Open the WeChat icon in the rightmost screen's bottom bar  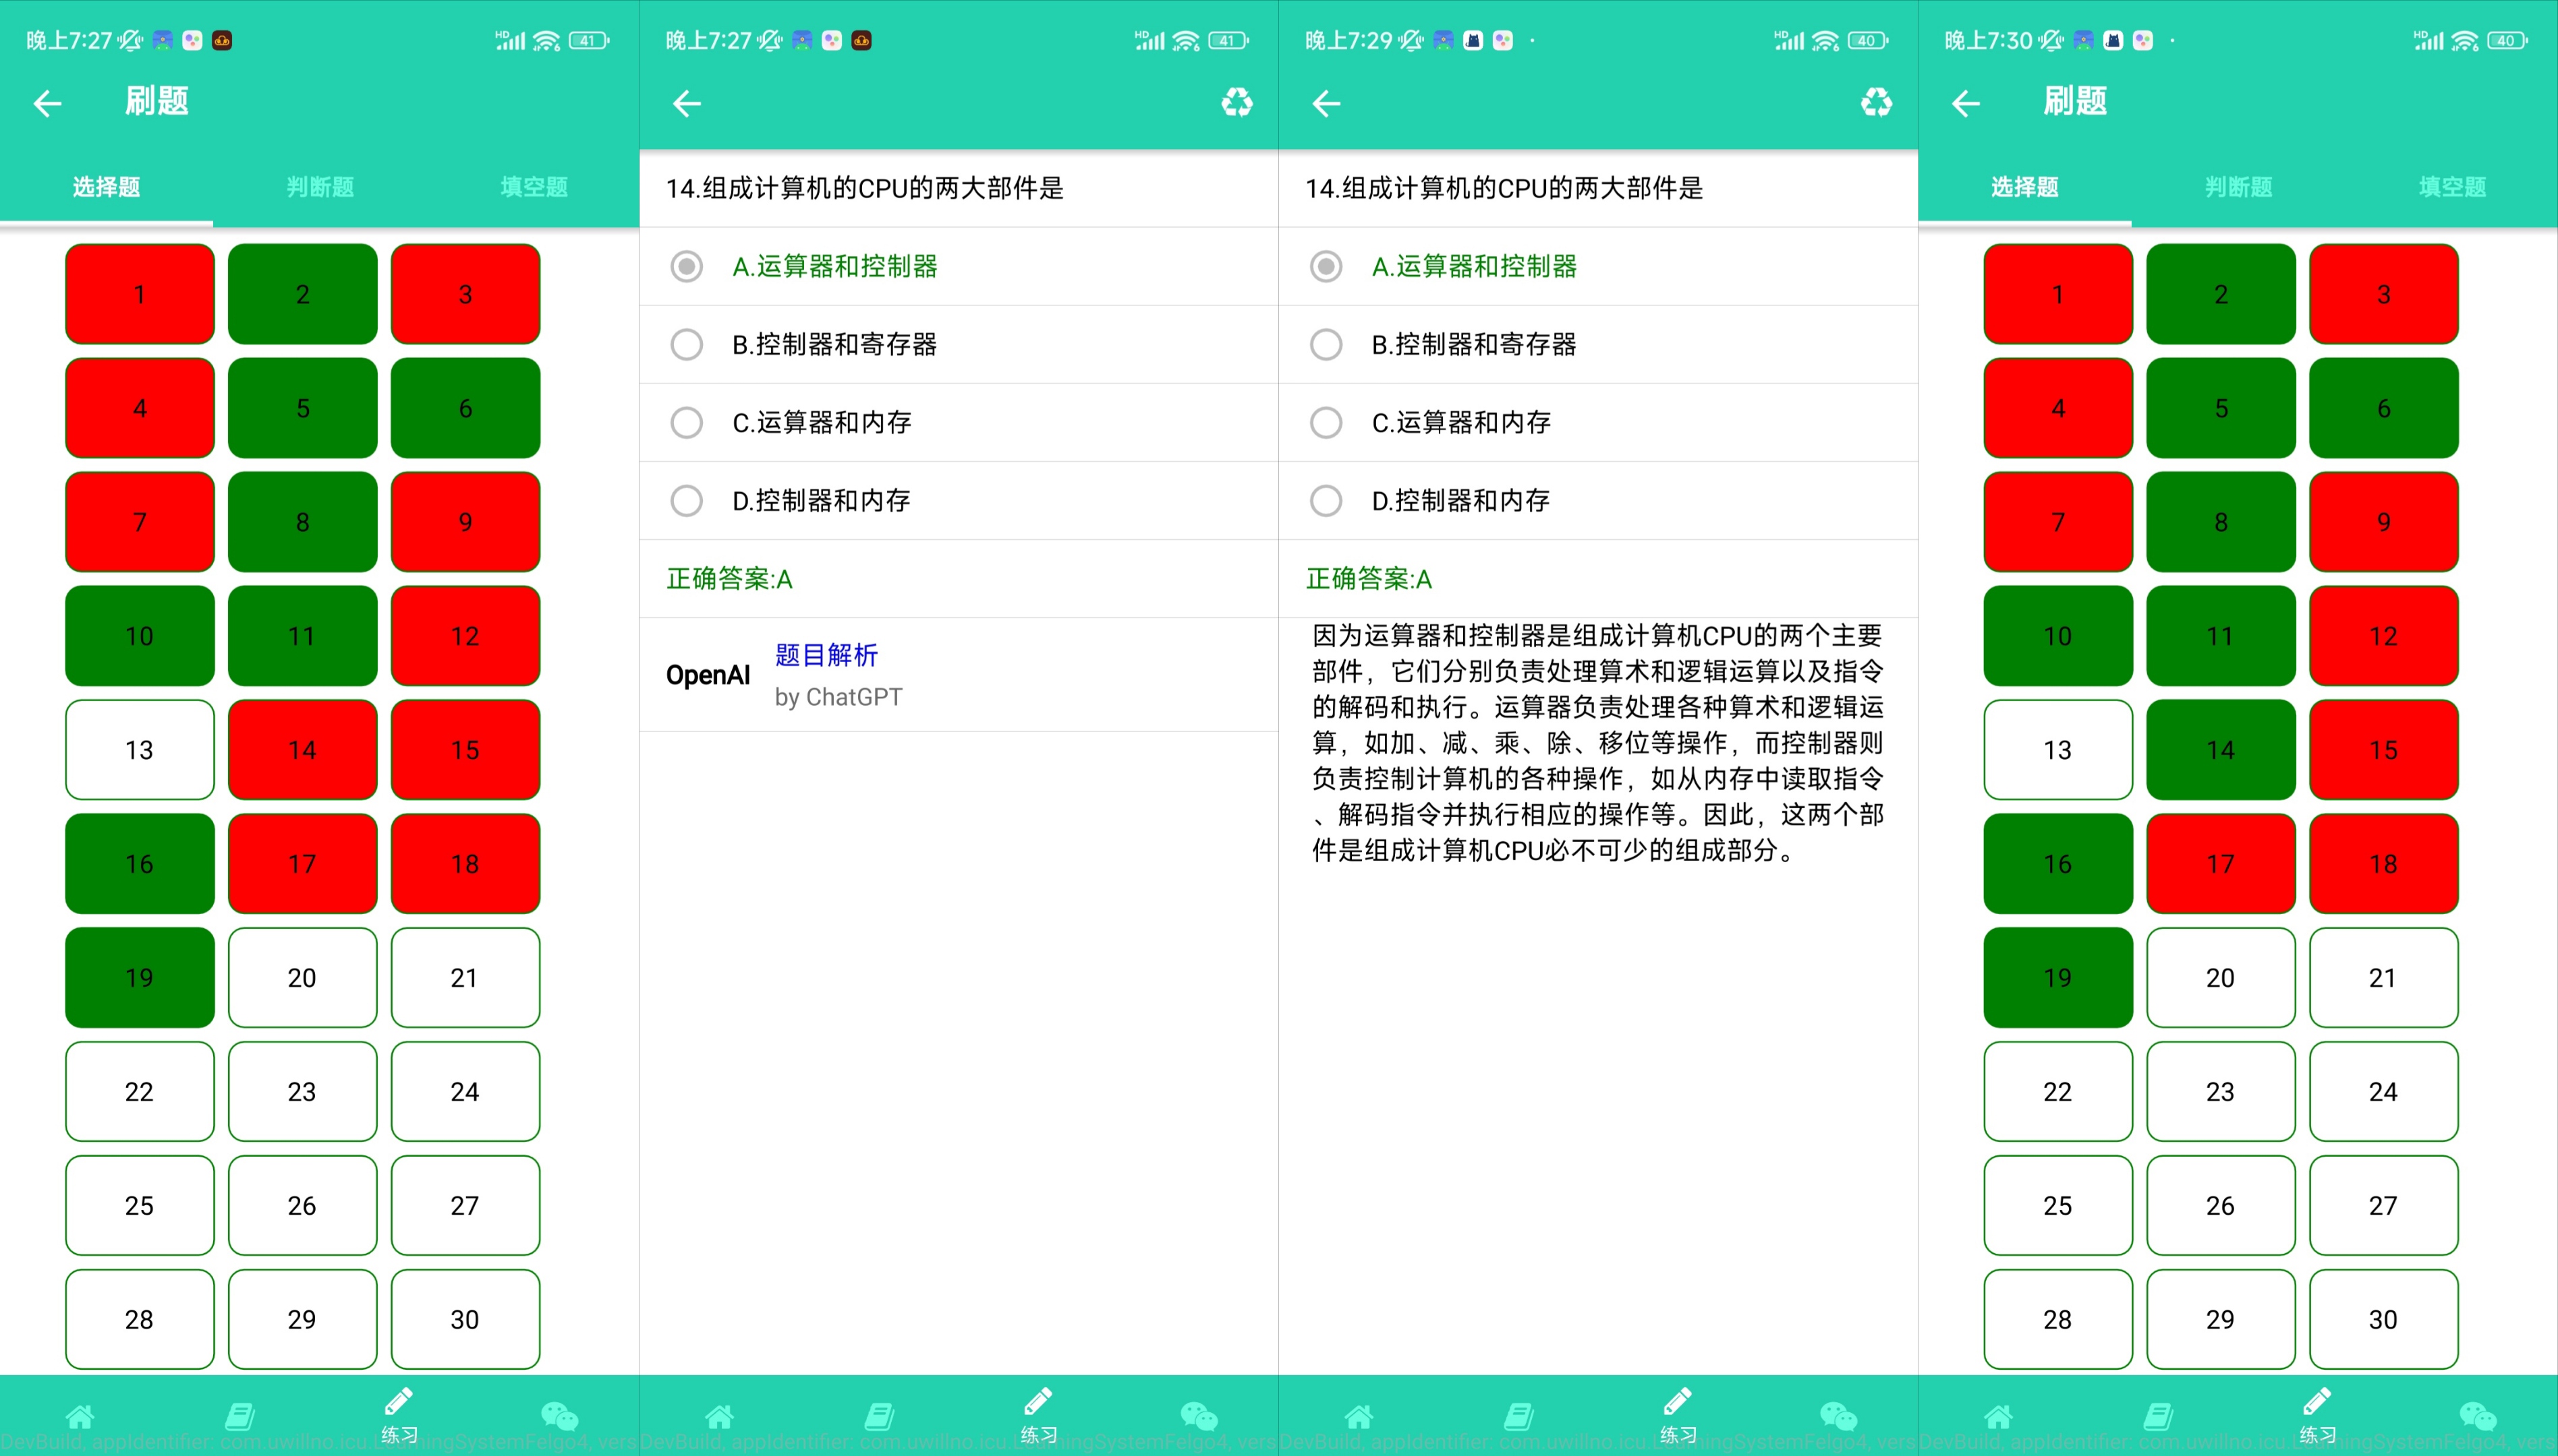[2477, 1416]
